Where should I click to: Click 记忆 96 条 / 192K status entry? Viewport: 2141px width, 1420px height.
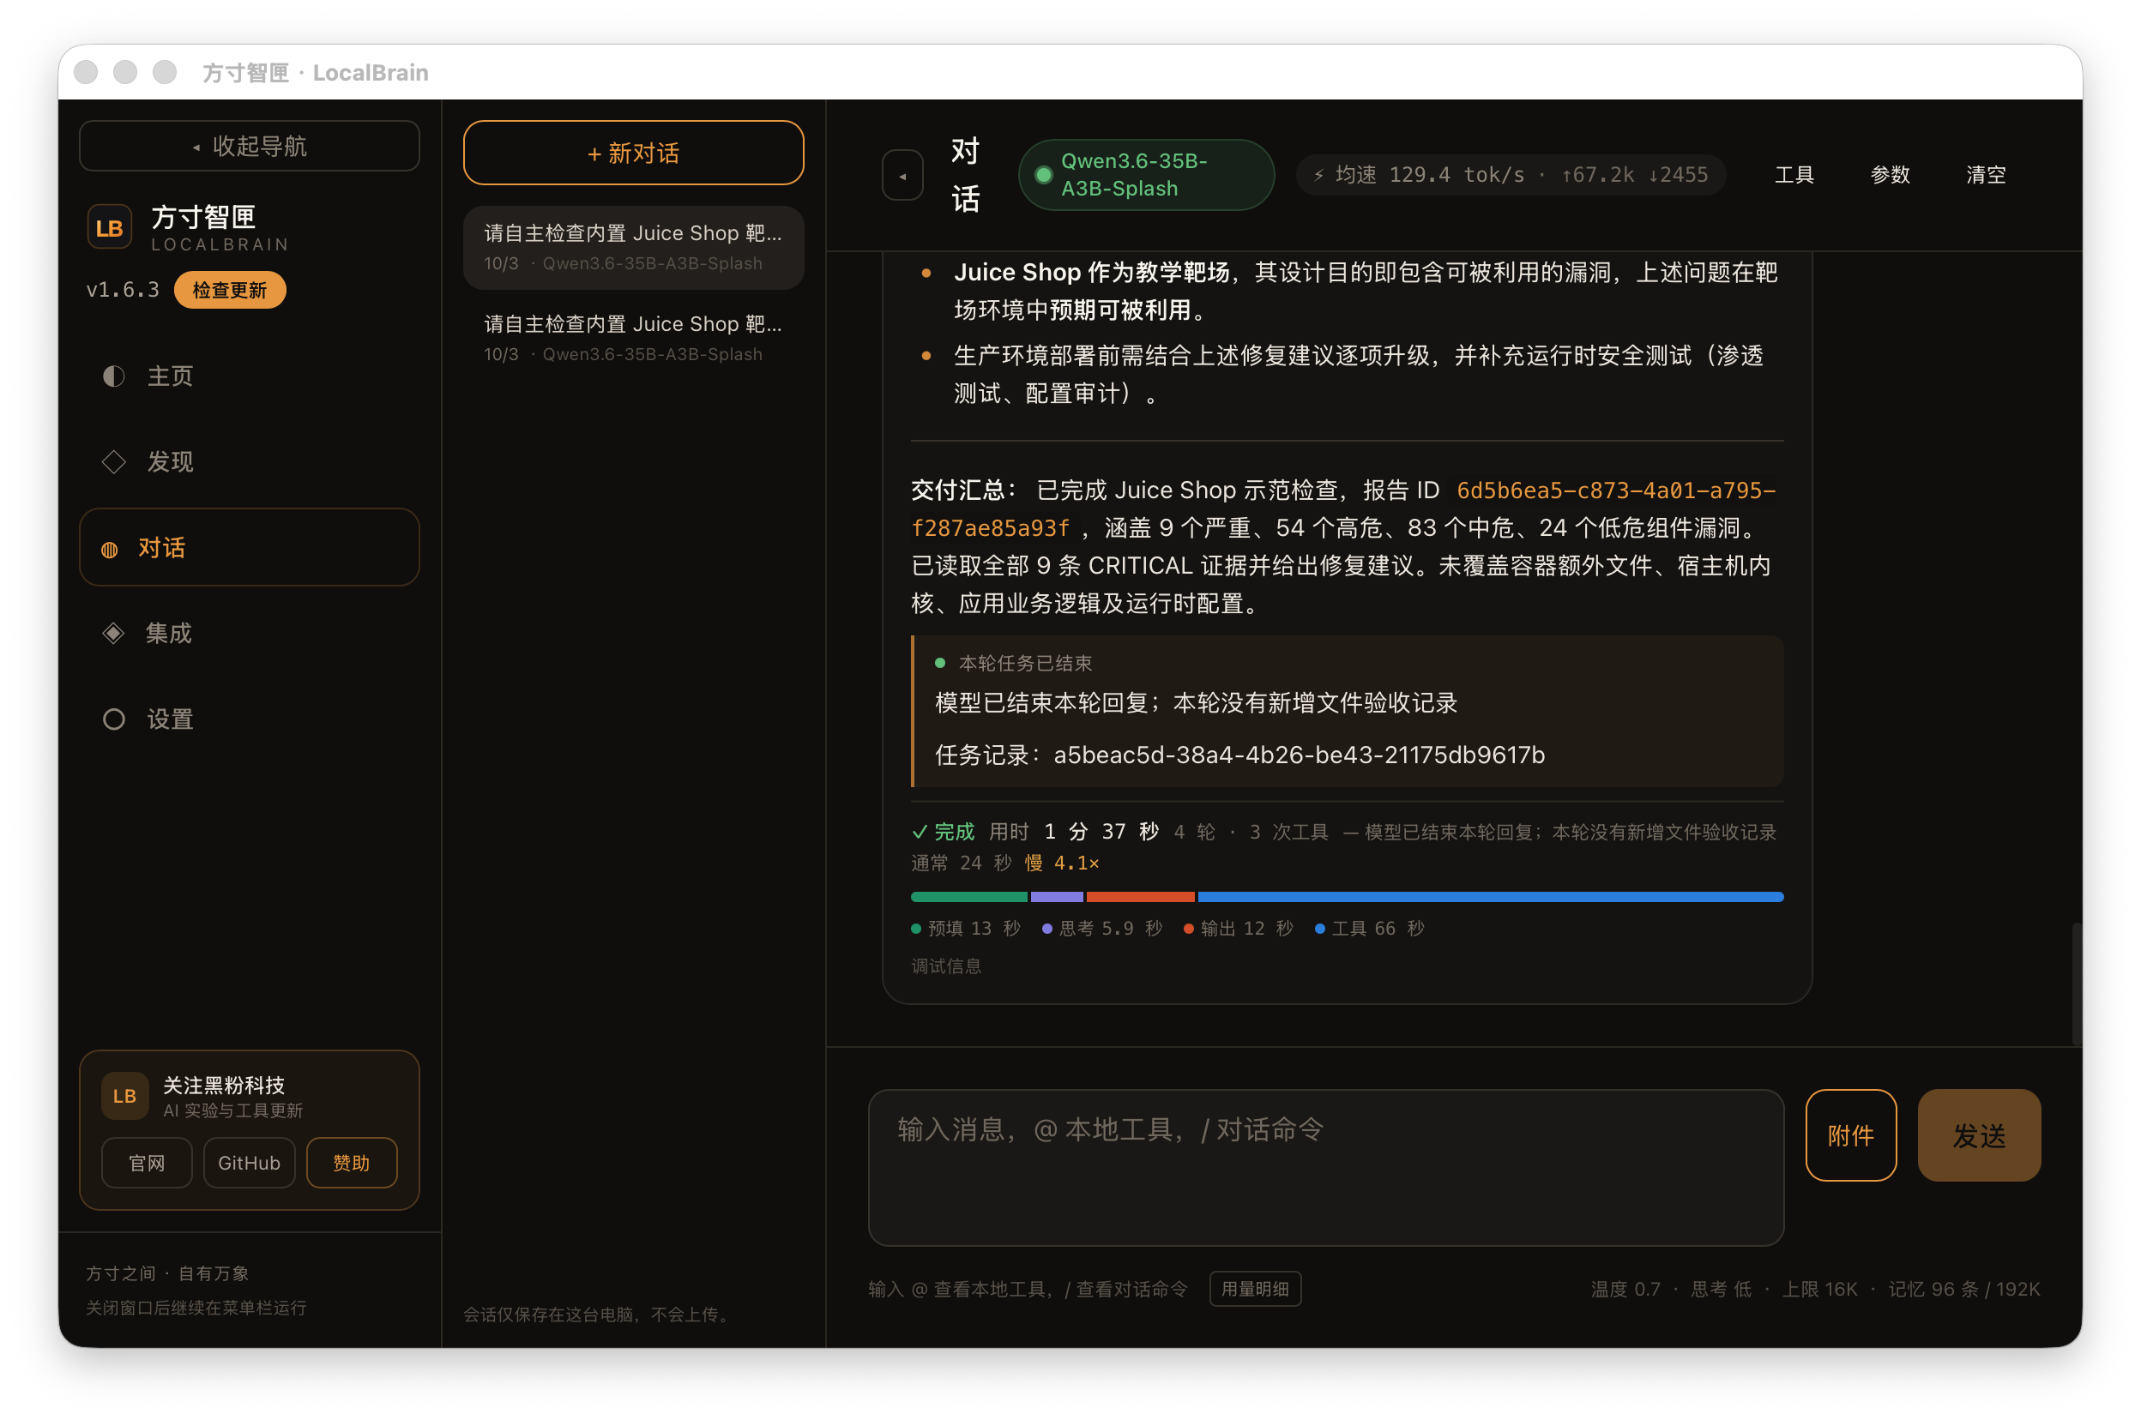pyautogui.click(x=1963, y=1289)
